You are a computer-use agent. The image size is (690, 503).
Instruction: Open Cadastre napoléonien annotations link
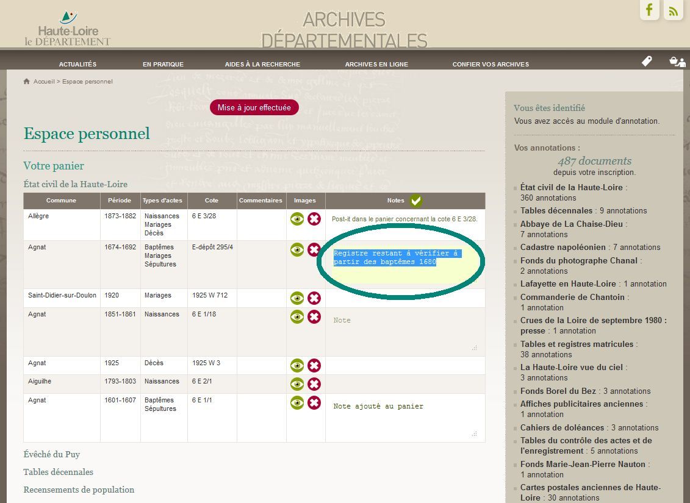562,247
